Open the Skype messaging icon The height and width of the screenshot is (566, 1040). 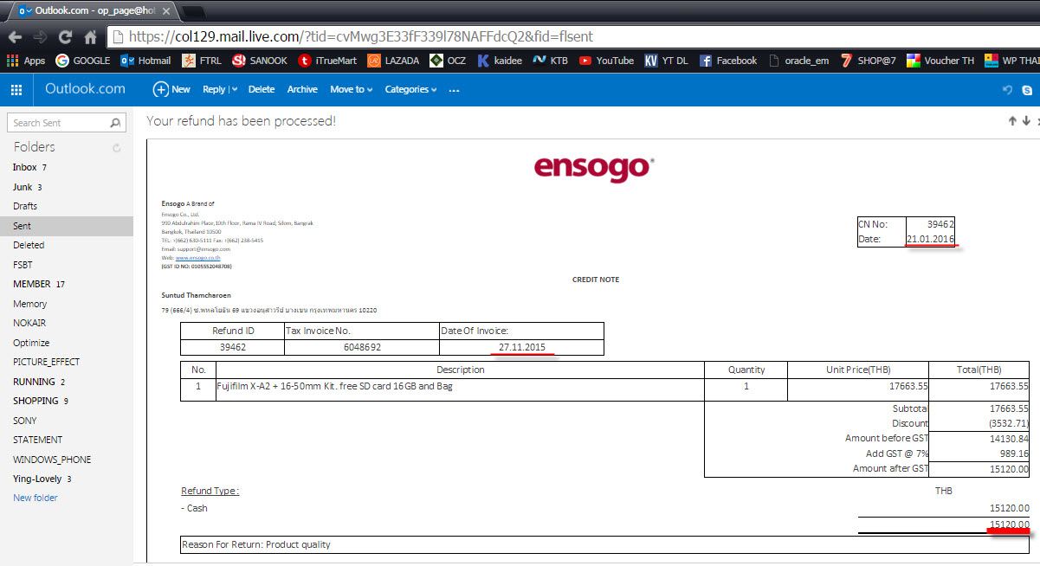(x=1027, y=89)
